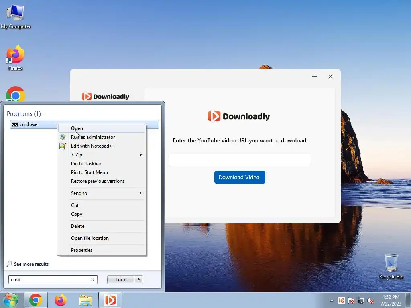Click the Download Video button
This screenshot has width=411, height=308.
240,177
